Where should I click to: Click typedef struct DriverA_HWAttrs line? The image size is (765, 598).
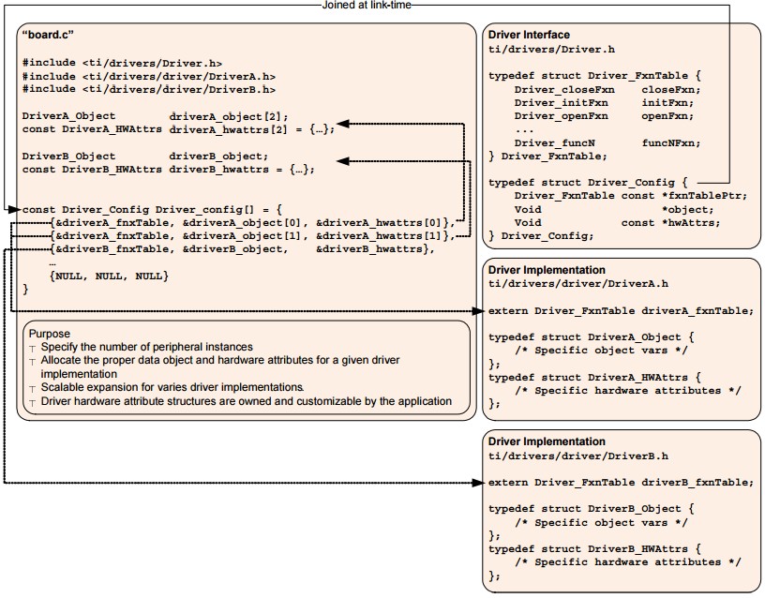click(x=594, y=378)
